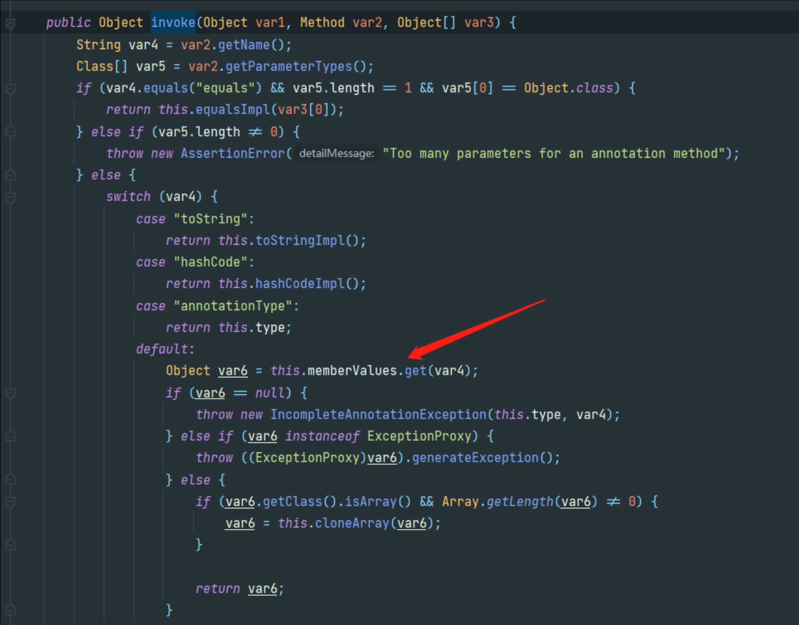Click the highlighted 'invoke' method name

coord(173,22)
